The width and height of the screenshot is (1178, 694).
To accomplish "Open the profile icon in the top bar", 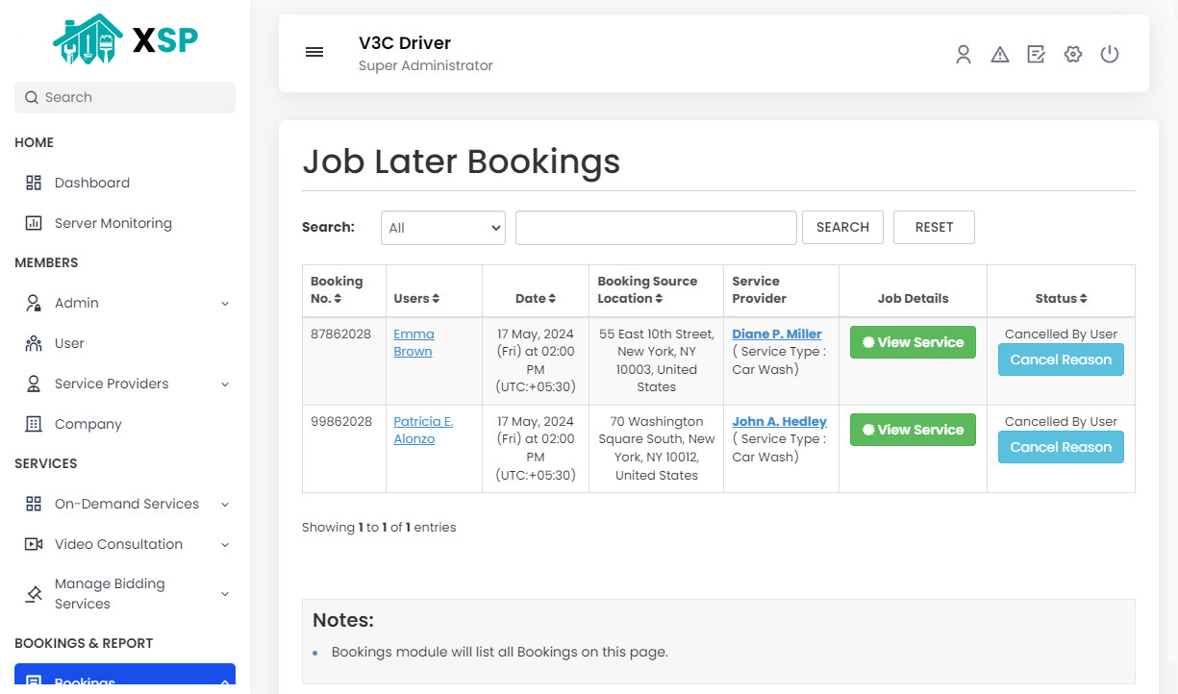I will pos(964,55).
